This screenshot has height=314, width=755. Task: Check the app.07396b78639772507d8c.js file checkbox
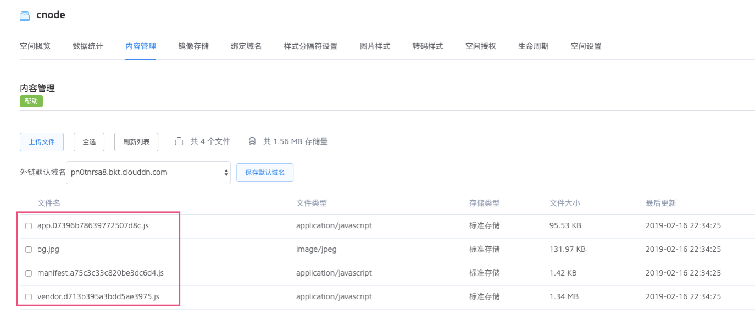point(29,226)
